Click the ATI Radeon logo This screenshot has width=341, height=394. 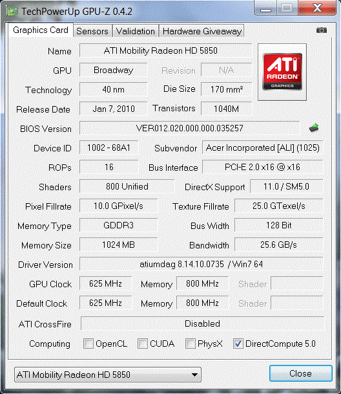tap(282, 72)
